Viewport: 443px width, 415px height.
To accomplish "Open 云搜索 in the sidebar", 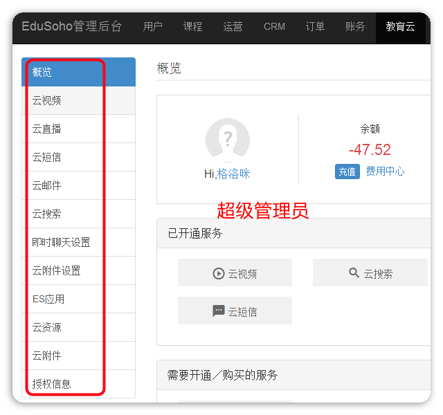I will coord(78,214).
